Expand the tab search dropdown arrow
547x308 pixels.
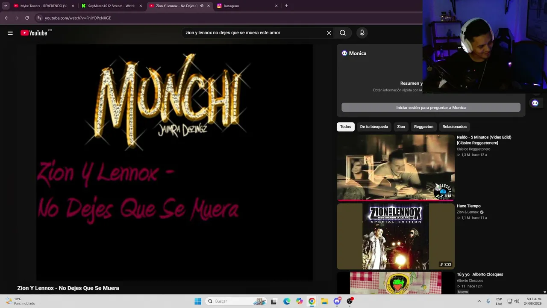tap(6, 6)
